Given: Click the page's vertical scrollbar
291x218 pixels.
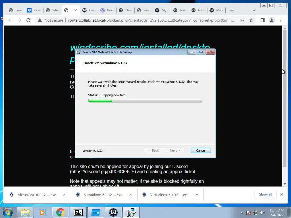Looking at the screenshot, I should coord(284,98).
